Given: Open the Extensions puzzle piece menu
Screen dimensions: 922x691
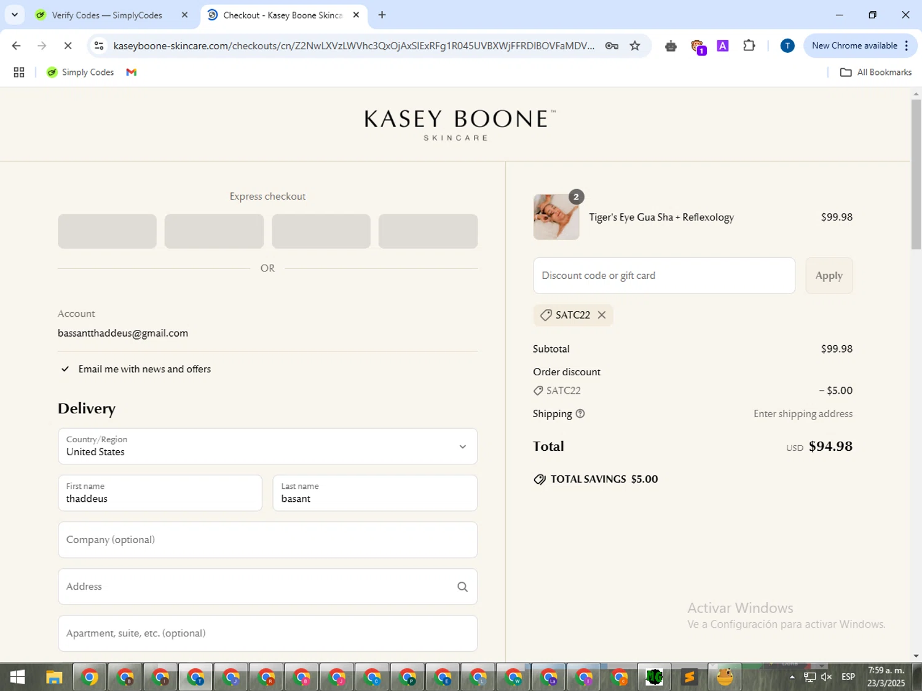Looking at the screenshot, I should [x=749, y=45].
